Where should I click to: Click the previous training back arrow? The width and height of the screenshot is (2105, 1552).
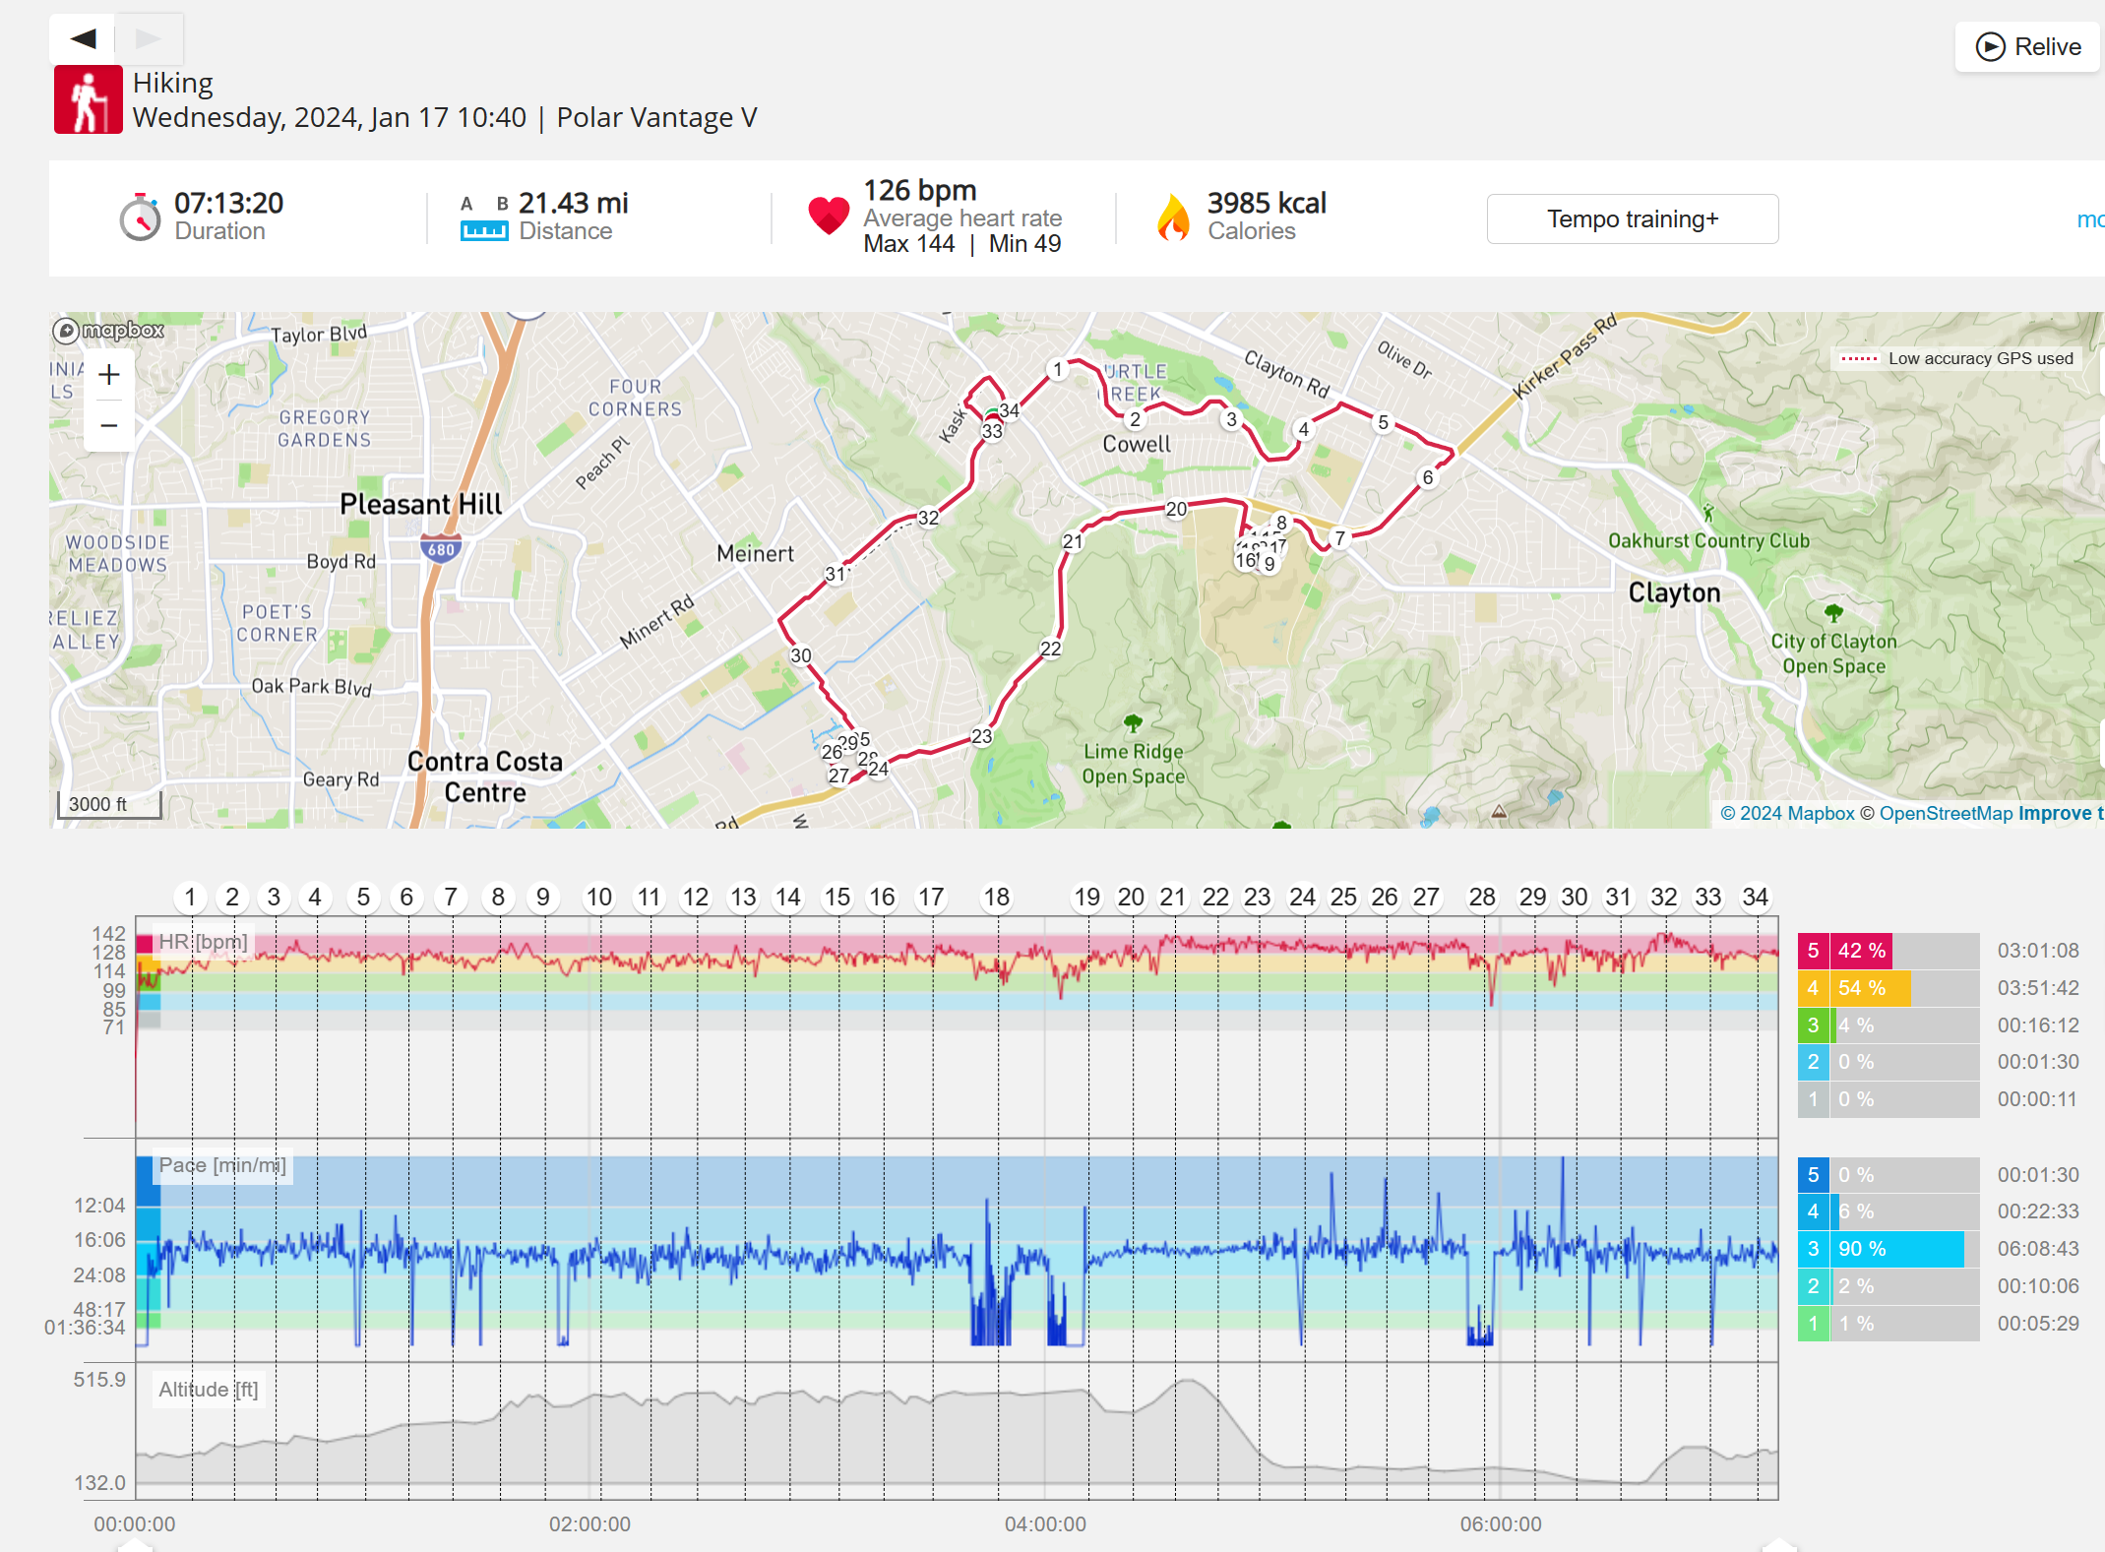point(83,38)
